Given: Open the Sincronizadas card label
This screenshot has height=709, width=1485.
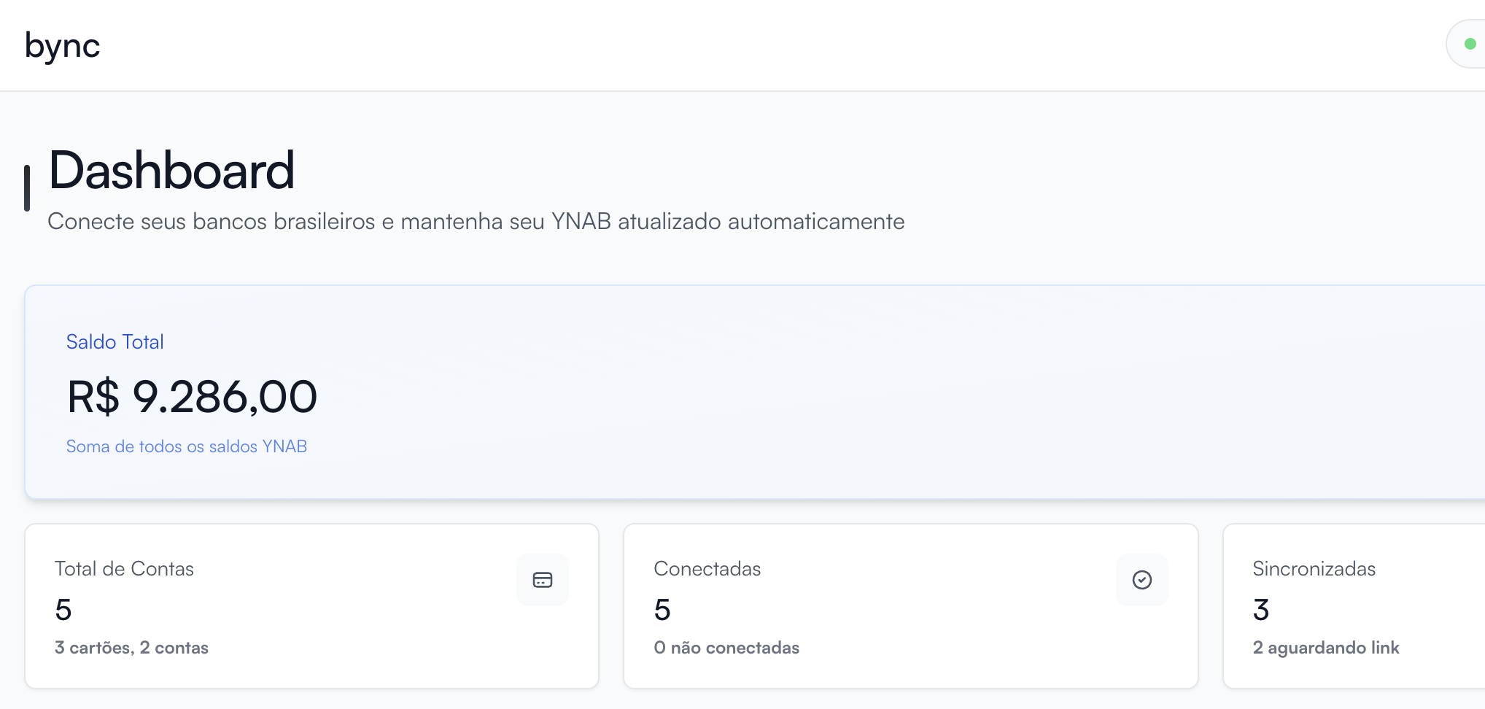Looking at the screenshot, I should (1314, 569).
